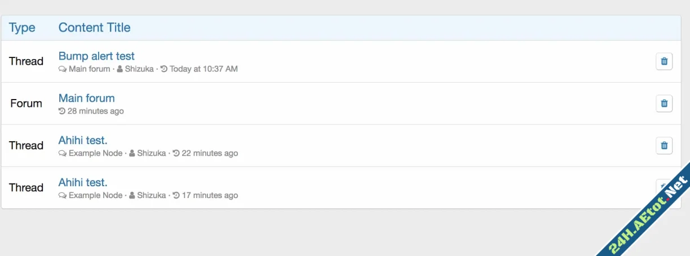Click Example Node in the 22 minutes ago row
This screenshot has width=690, height=256.
[95, 153]
